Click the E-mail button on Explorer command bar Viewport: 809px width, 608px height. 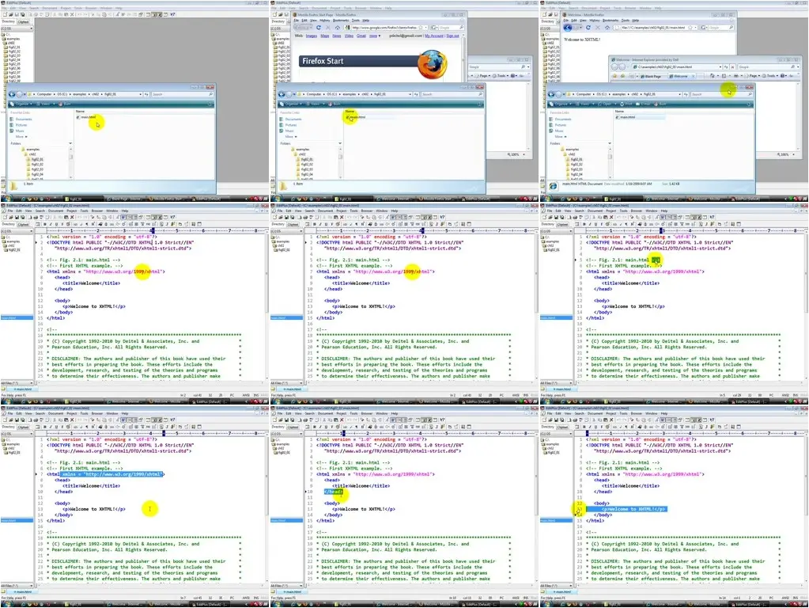[645, 104]
